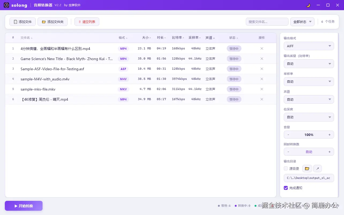The height and width of the screenshot is (215, 344).
Task: Sort list by 声道 column header
Action: pos(210,38)
